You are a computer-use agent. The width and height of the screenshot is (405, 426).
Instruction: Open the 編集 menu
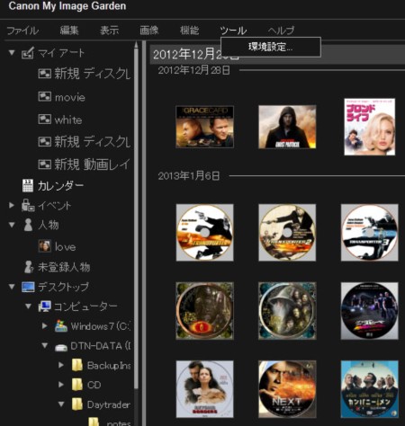click(x=69, y=31)
